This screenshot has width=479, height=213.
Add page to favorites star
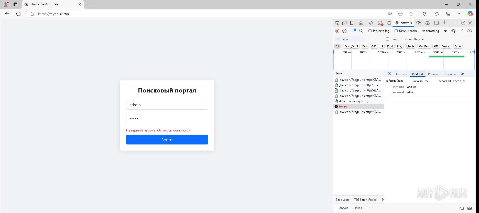click(411, 14)
